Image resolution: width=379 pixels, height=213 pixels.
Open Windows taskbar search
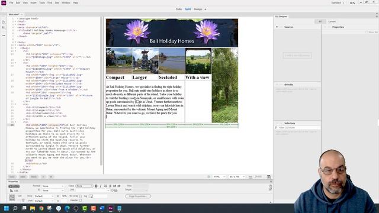[15, 208]
